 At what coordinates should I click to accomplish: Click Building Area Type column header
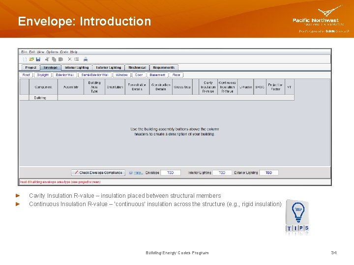click(x=94, y=87)
